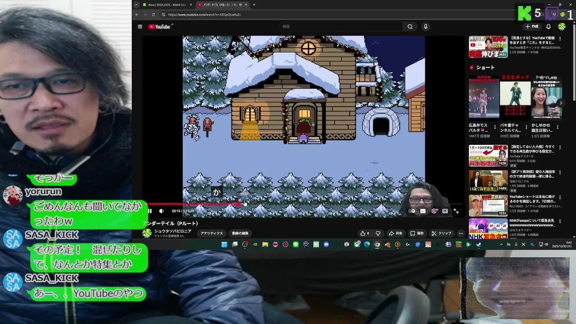Open a new browser tab with plus
The image size is (576, 324).
pyautogui.click(x=254, y=4)
